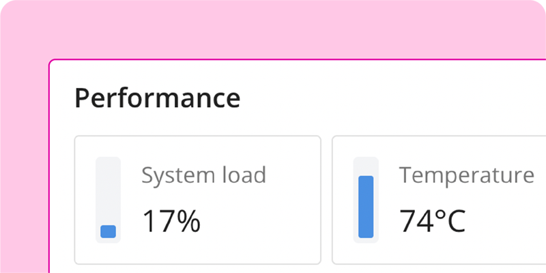Click the empty gray track of system load gauge

[108, 191]
